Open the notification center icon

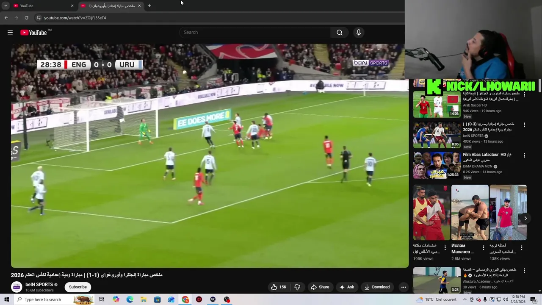pos(534,299)
